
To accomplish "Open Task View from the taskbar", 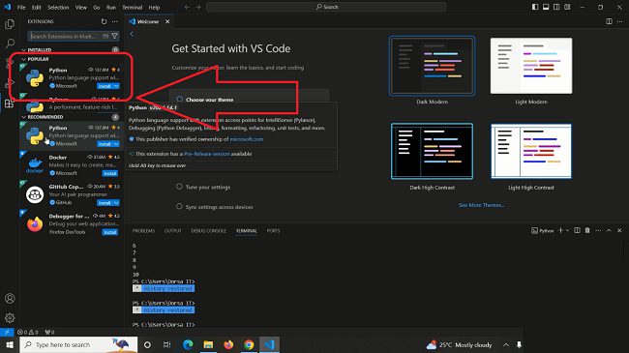I will (167, 344).
